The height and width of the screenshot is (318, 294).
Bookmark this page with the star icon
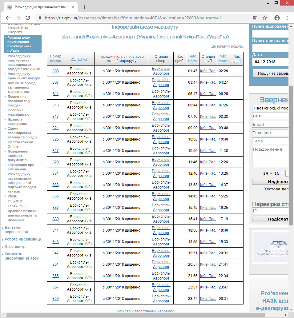tap(265, 18)
